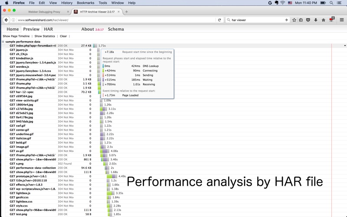Go to the Firefox home icon
347x217 pixels.
tap(323, 20)
